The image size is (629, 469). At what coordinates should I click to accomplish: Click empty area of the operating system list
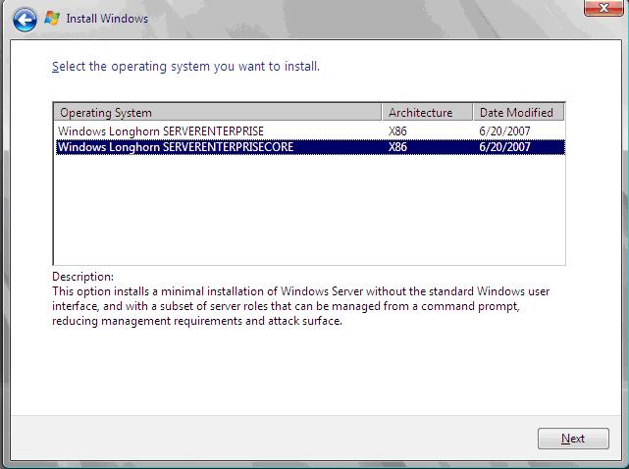pyautogui.click(x=308, y=211)
